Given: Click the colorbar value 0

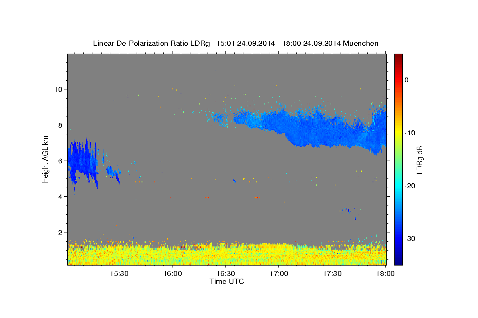Looking at the screenshot, I should [406, 80].
